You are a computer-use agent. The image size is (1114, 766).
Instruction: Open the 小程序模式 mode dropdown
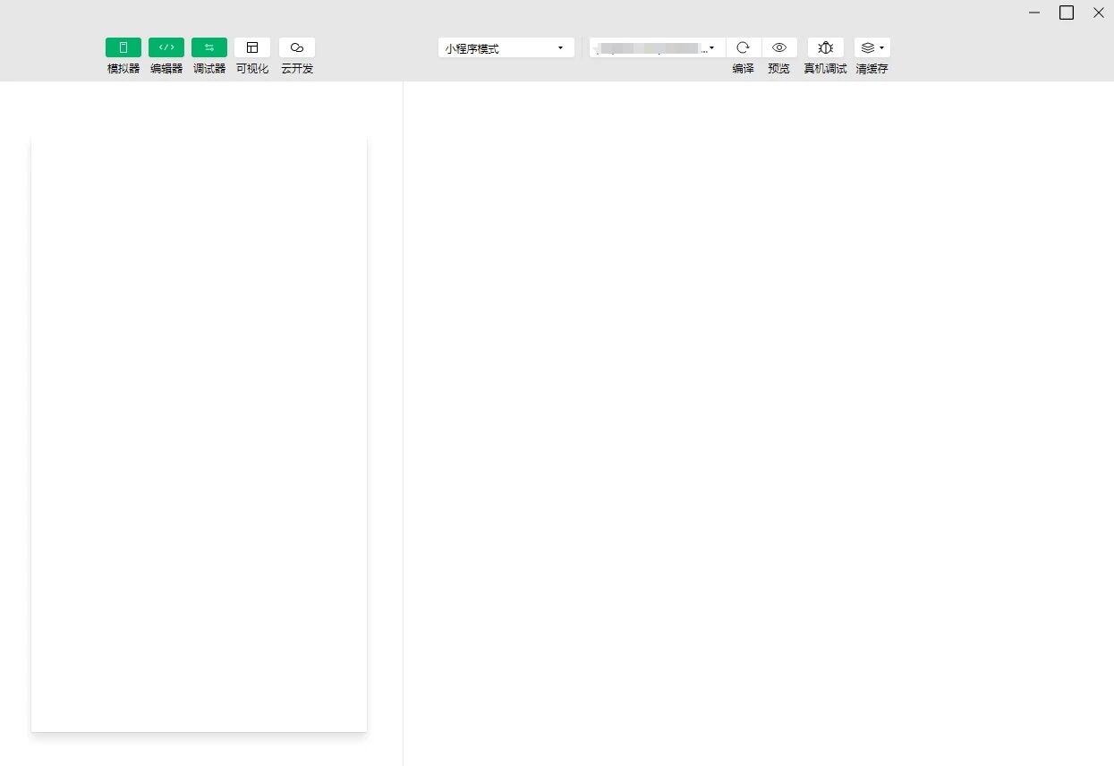(506, 47)
